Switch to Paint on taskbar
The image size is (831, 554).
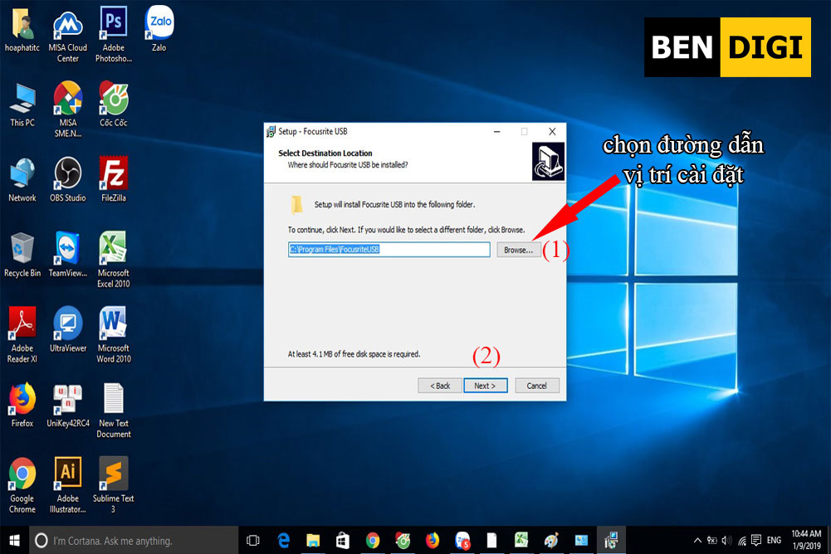coord(551,540)
